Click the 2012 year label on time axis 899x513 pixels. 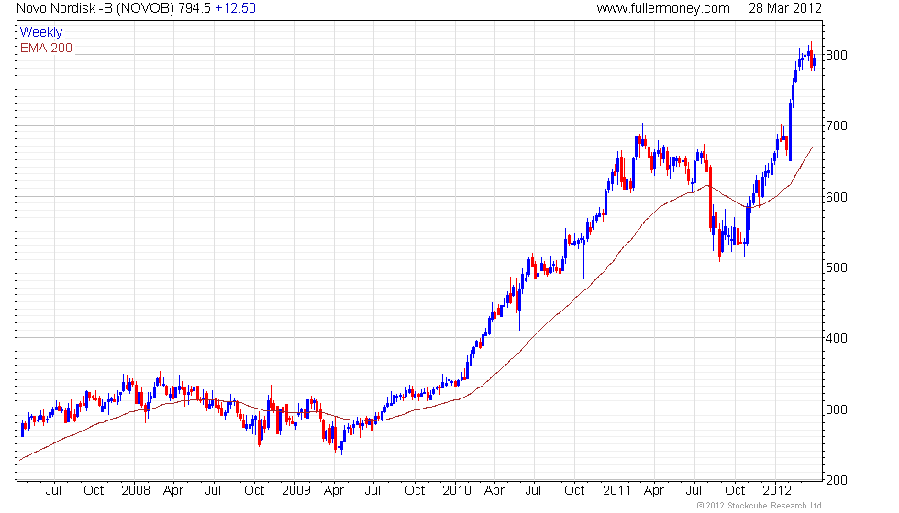(x=778, y=491)
